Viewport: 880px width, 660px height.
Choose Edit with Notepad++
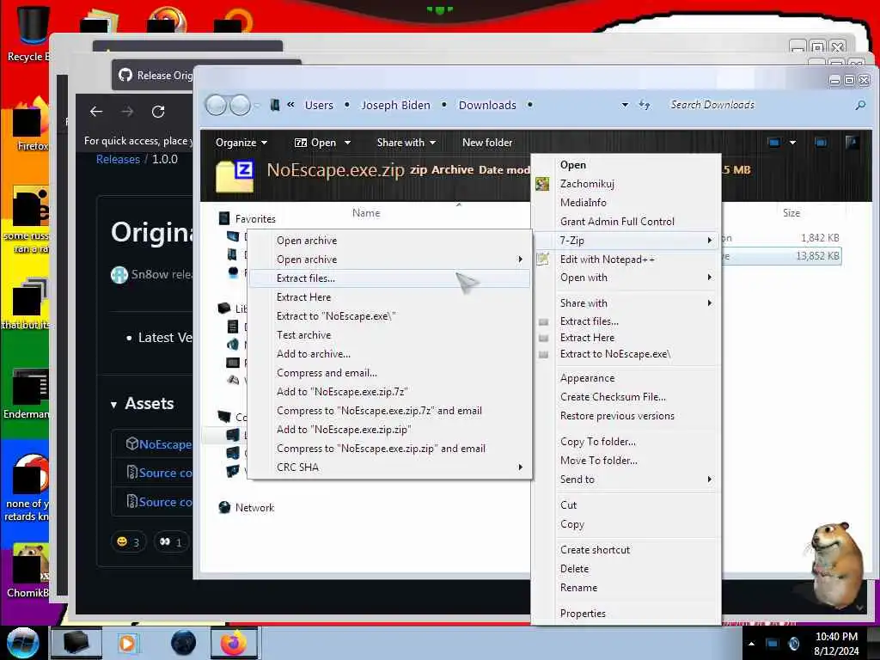point(626,260)
